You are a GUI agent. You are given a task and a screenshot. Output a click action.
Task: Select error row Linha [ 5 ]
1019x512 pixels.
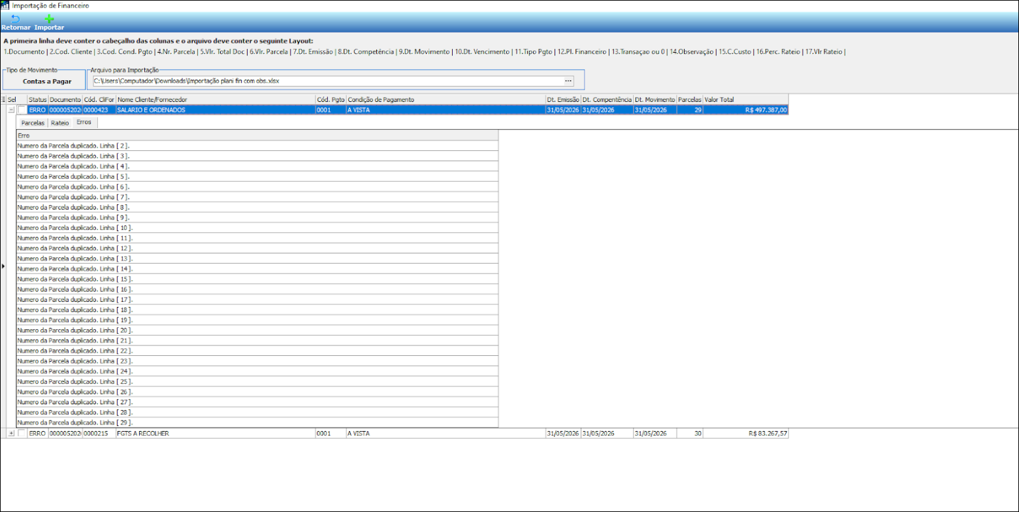(x=257, y=176)
